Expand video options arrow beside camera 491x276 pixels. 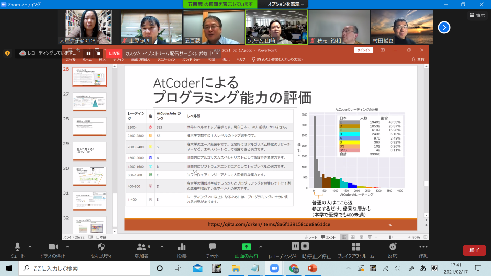[68, 247]
